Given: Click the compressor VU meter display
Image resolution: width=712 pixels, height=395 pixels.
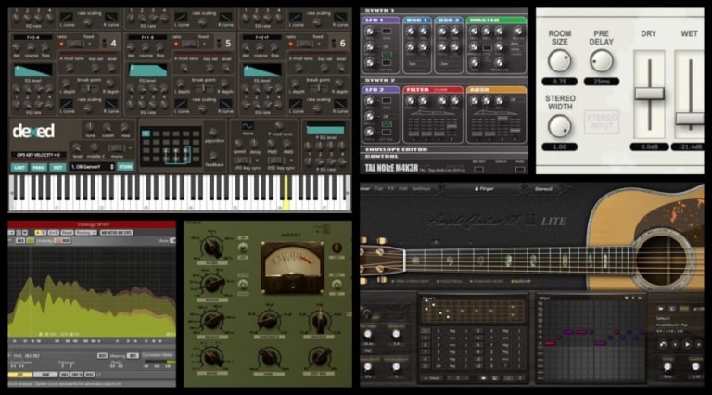Looking at the screenshot, I should click(x=292, y=267).
